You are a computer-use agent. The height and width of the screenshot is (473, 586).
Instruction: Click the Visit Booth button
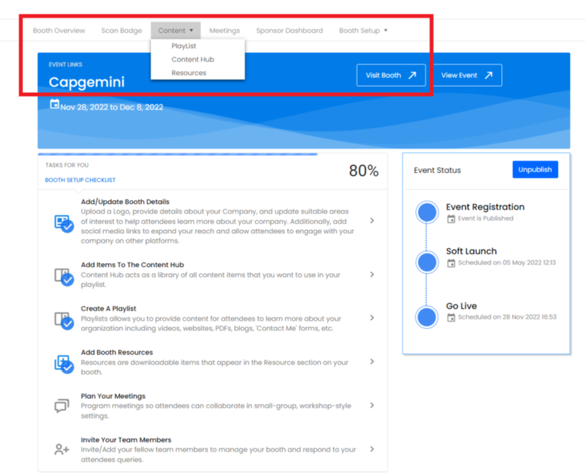point(391,75)
